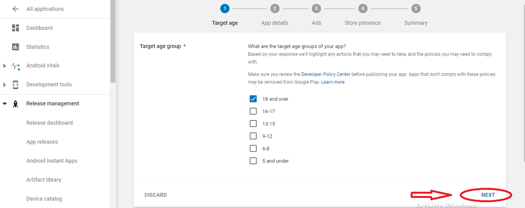This screenshot has width=525, height=208.
Task: Click the Development tools code icon
Action: click(x=16, y=84)
